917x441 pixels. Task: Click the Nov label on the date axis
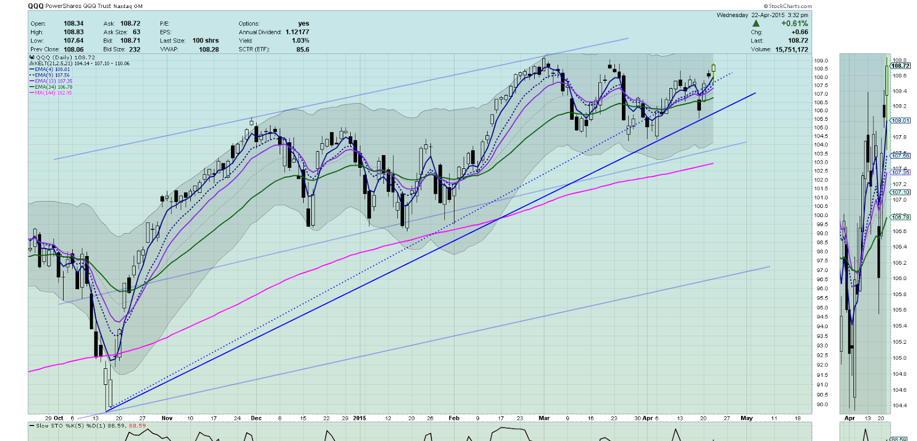point(167,418)
